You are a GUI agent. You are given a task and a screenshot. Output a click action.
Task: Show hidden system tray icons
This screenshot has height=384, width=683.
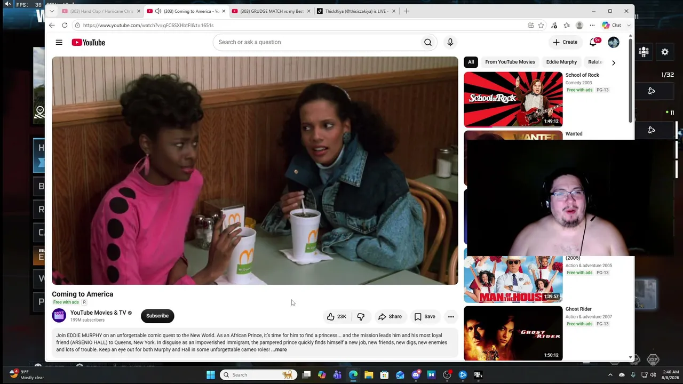coord(610,375)
